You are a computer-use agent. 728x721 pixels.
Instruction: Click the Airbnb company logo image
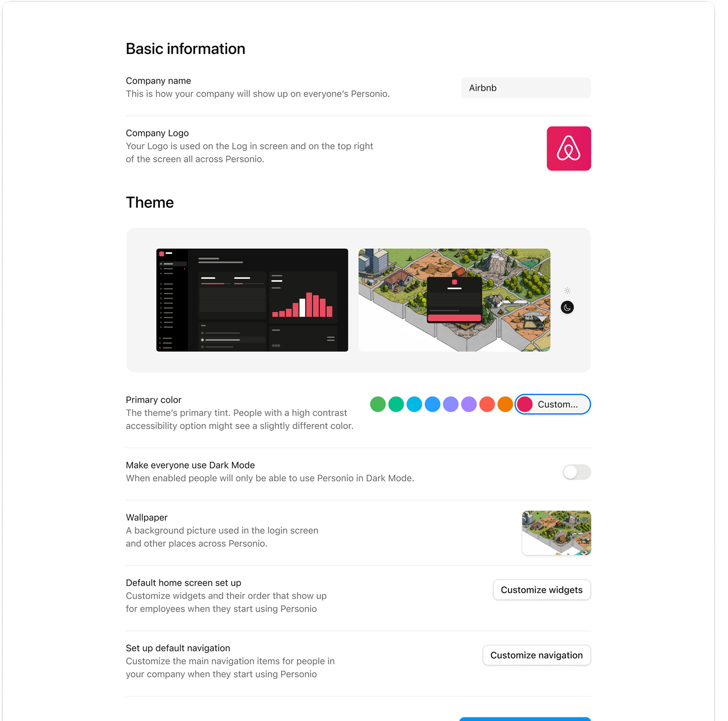click(x=569, y=149)
